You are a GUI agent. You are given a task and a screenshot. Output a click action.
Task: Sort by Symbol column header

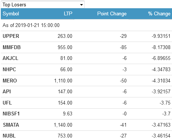tap(11, 13)
